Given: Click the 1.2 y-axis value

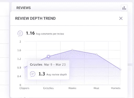Looking at the screenshot, I should click(x=19, y=59).
